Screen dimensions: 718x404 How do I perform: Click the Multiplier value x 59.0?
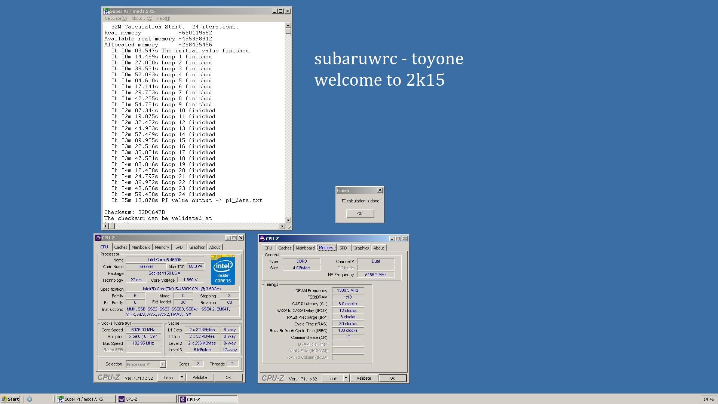coord(143,337)
